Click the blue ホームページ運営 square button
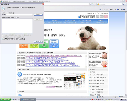The width and height of the screenshot is (127, 101). click(54, 44)
